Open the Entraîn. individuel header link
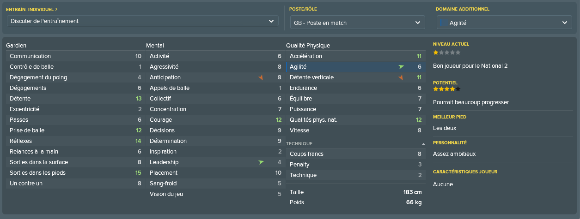 point(32,9)
